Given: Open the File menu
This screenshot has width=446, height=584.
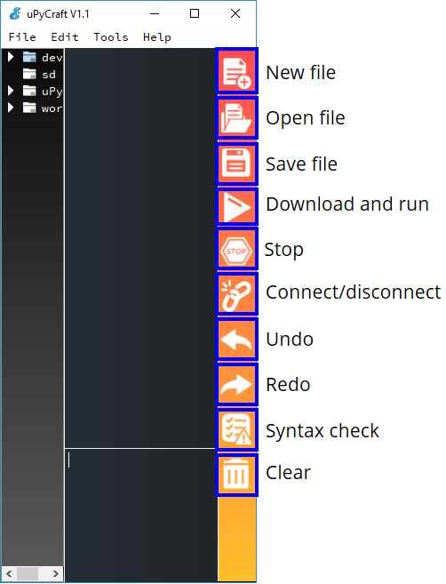Looking at the screenshot, I should point(22,36).
